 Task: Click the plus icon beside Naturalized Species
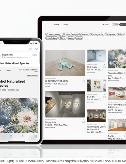(125, 73)
